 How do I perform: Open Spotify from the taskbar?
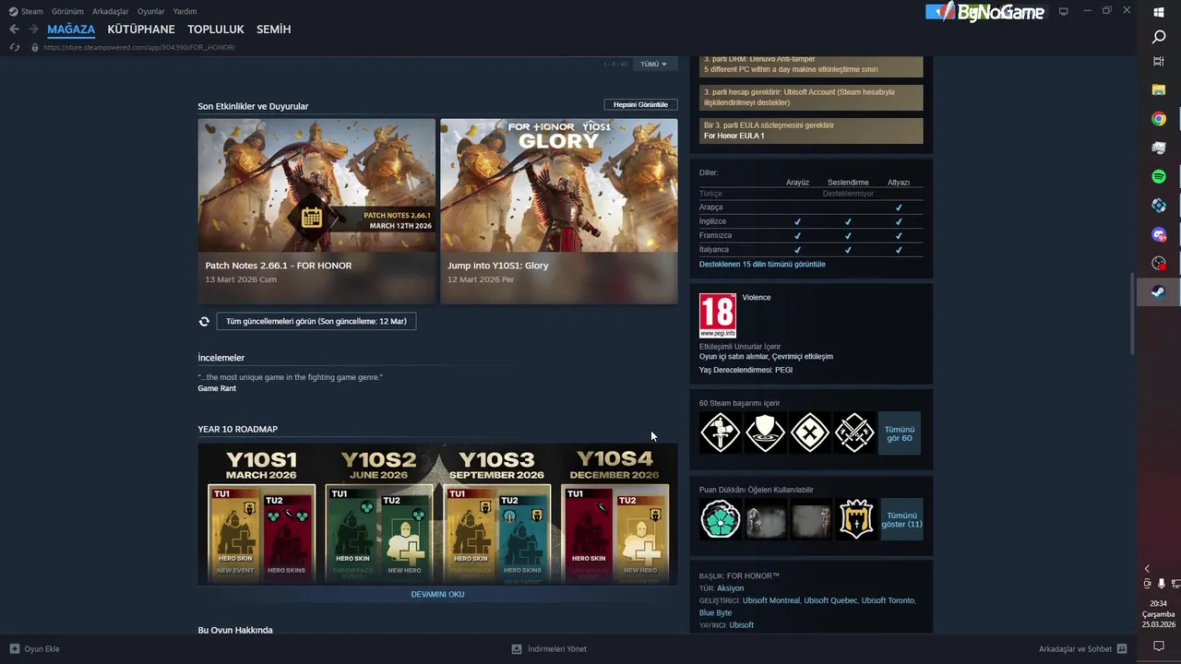pos(1159,176)
